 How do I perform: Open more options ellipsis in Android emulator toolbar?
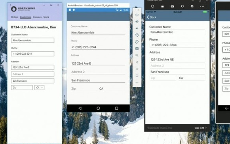click(137, 82)
